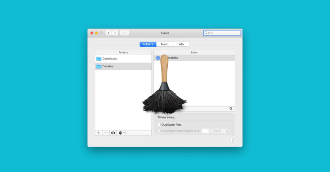Switch to the Trash tab

click(164, 44)
